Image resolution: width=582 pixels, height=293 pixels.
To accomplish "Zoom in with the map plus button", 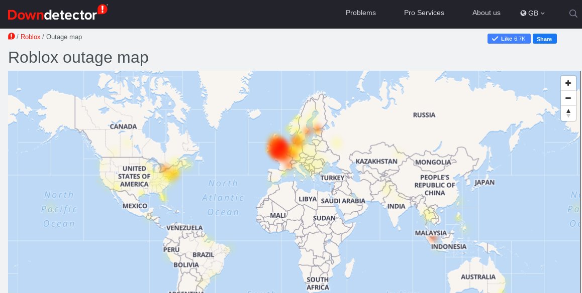I will (x=568, y=83).
